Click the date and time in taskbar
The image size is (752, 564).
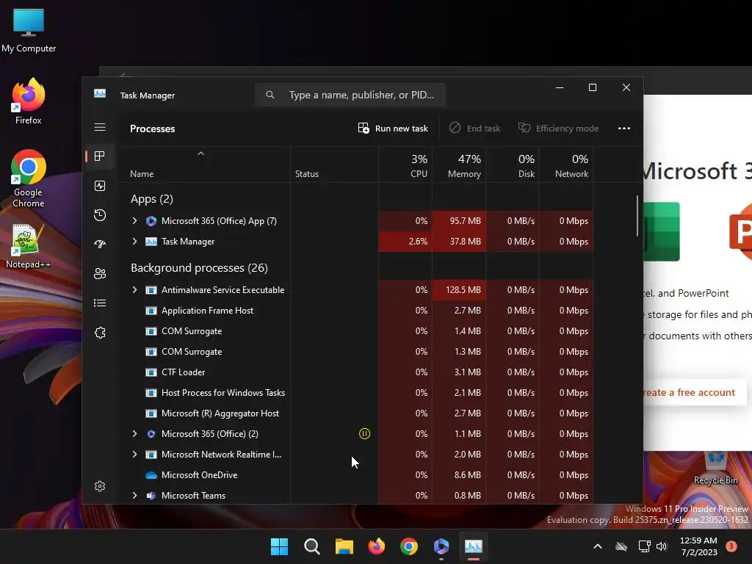coord(699,546)
